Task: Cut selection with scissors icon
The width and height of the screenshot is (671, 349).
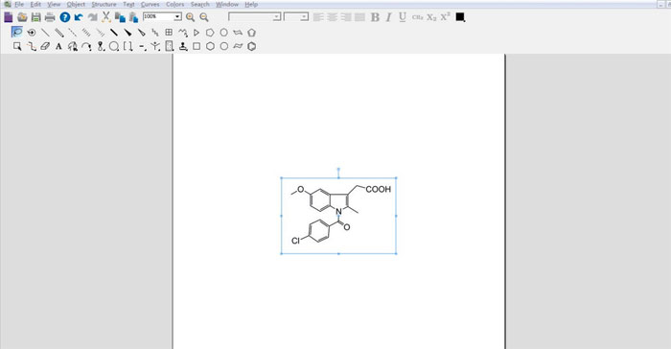Action: coord(106,17)
